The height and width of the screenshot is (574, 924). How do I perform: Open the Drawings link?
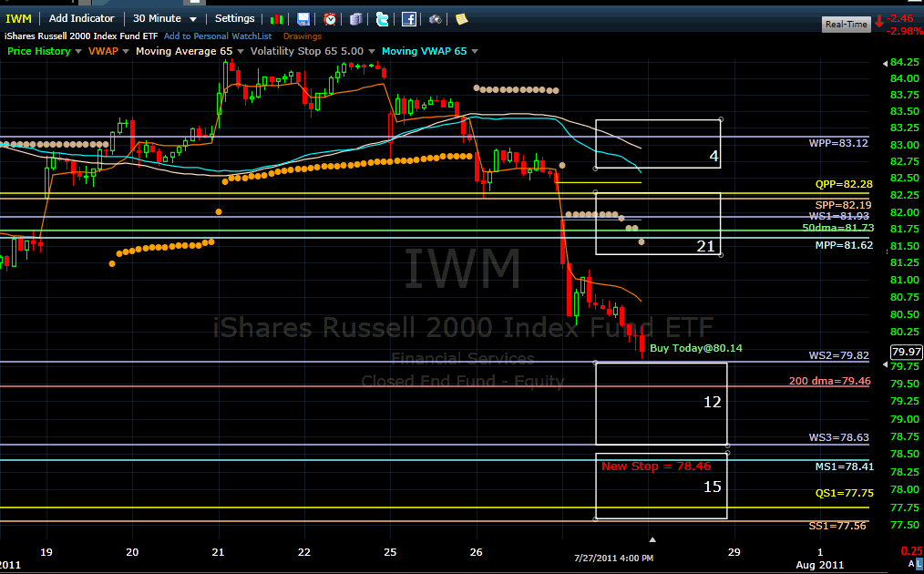tap(303, 36)
